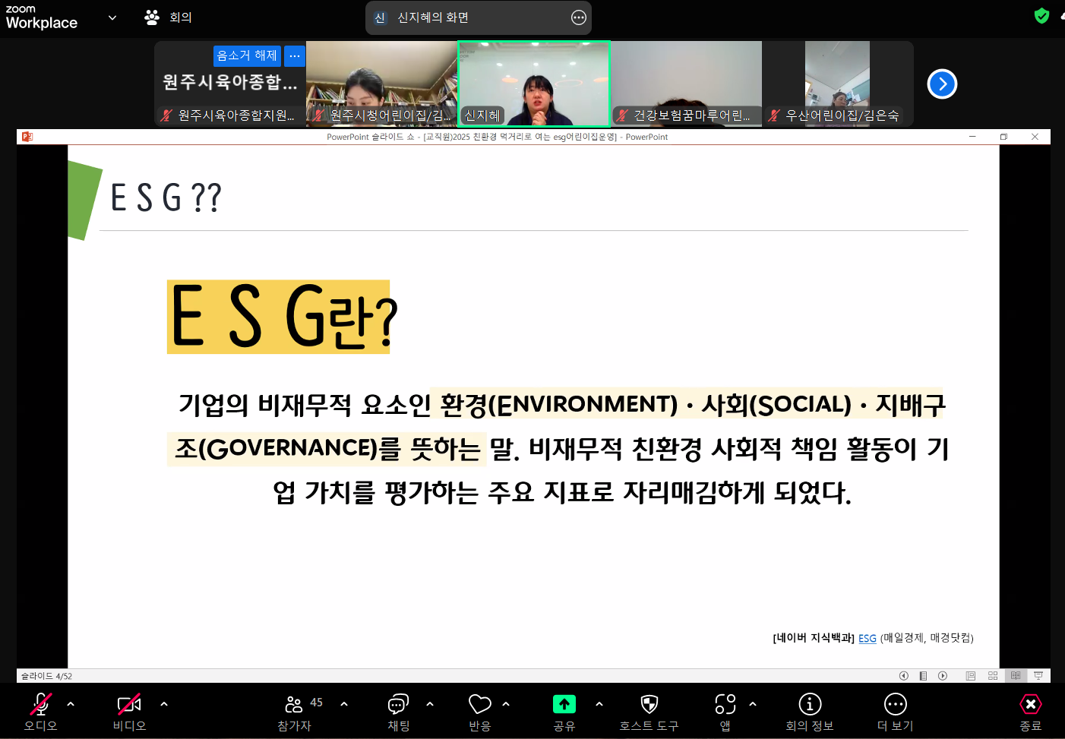Click 음소거 해제 unmute request button
The height and width of the screenshot is (739, 1065).
coord(247,55)
